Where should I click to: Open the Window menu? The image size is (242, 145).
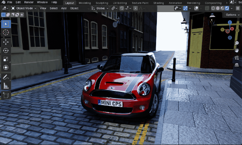[x=42, y=2]
